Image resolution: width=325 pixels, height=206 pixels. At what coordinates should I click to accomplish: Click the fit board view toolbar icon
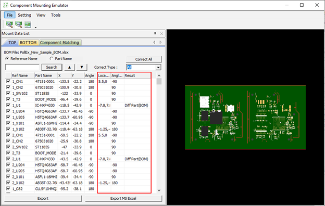click(x=28, y=24)
